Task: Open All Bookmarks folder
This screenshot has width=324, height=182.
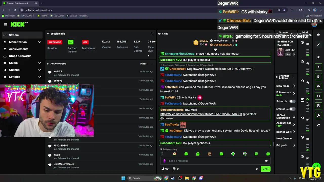Action: click(x=314, y=16)
